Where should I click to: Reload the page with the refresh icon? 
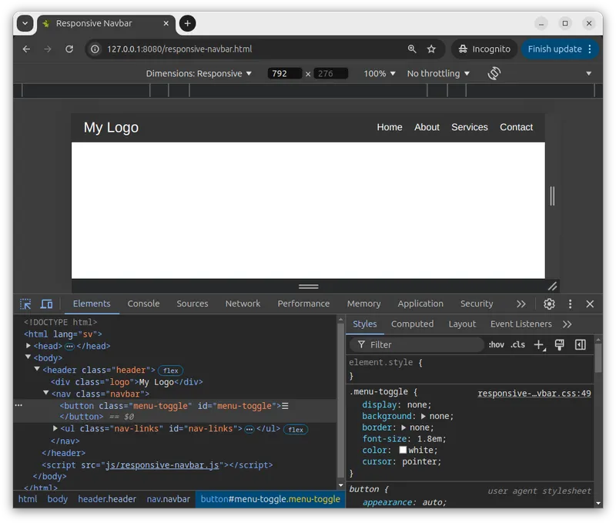coord(69,49)
